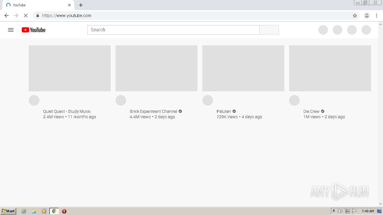Click "2.4M views • 11 months ago" text
Viewport: 383px width, 215px height.
coord(69,117)
